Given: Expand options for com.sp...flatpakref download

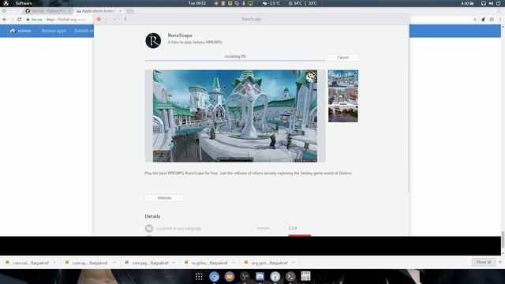Looking at the screenshot, I should [x=114, y=263].
